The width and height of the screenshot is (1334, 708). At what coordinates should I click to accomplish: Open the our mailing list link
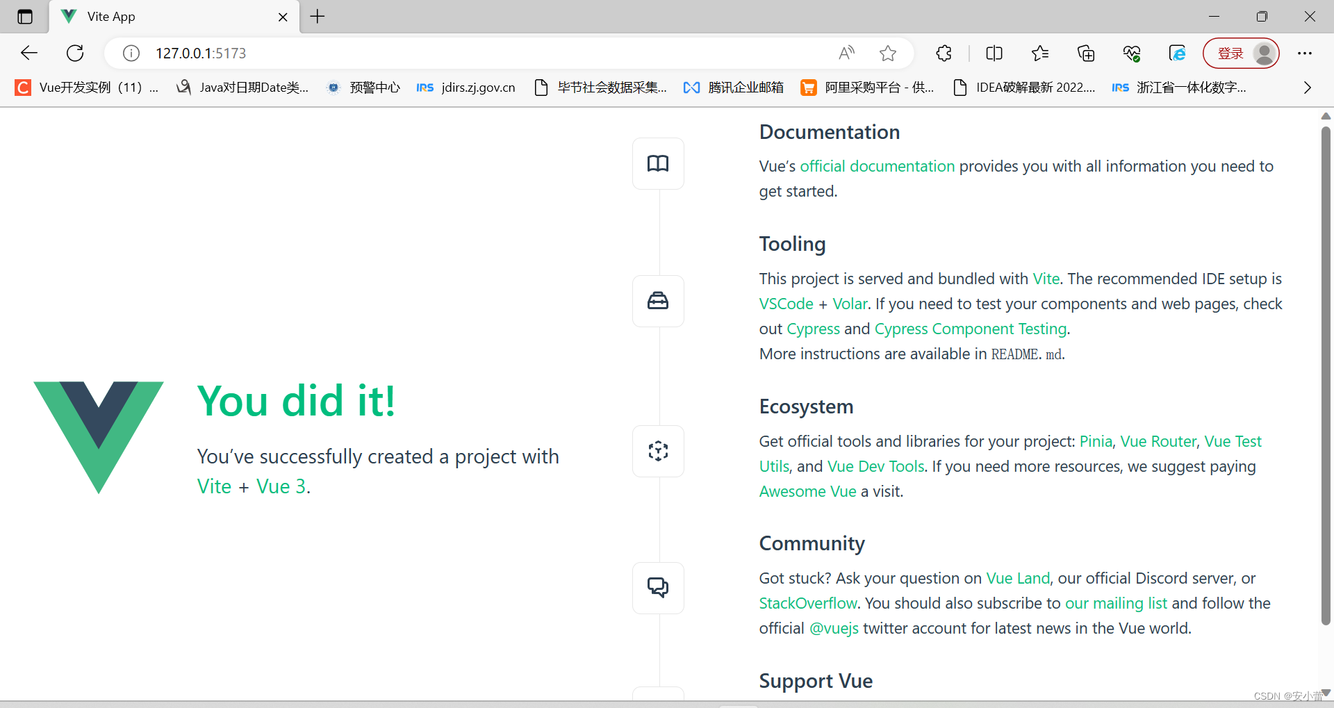point(1116,603)
